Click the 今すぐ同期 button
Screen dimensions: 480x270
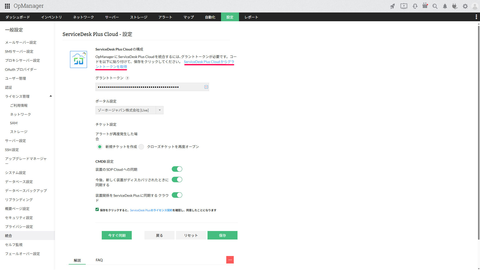pos(117,235)
